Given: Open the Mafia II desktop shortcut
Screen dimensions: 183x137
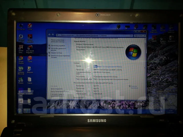Looking at the screenshot, I should click(x=154, y=39).
